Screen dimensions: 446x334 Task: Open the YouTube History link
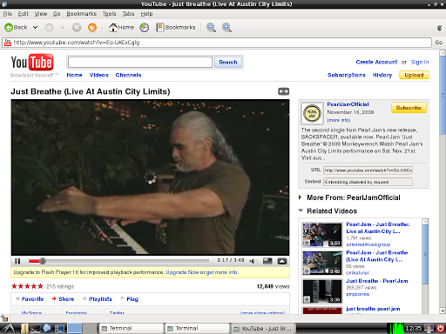coord(382,75)
